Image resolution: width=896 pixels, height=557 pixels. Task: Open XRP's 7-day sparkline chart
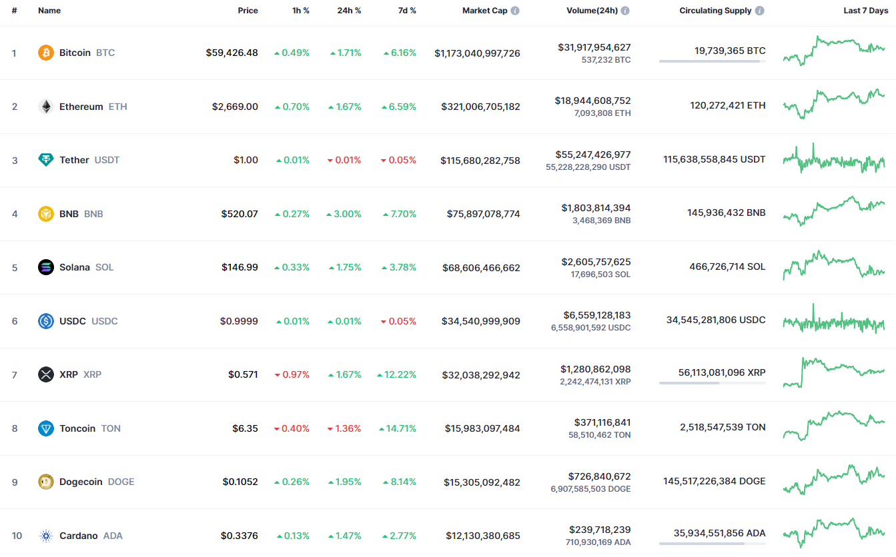coord(834,372)
